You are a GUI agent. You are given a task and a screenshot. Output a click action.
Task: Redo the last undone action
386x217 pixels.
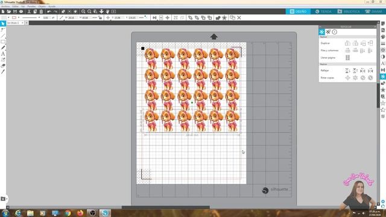55,11
